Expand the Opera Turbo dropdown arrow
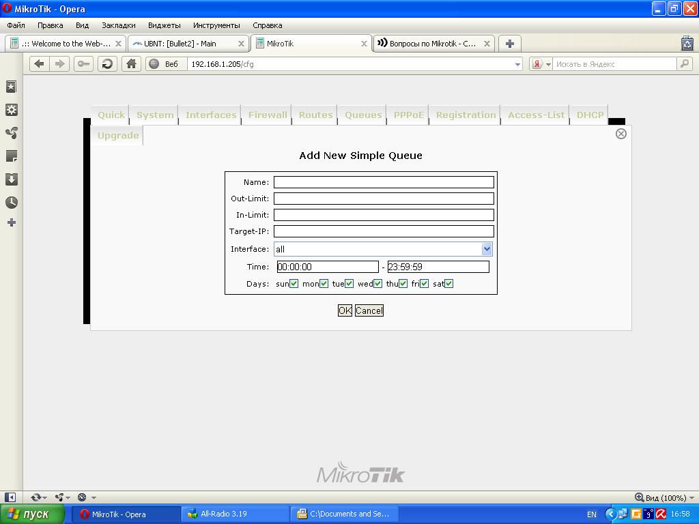Viewport: 699px width, 524px height. click(94, 497)
